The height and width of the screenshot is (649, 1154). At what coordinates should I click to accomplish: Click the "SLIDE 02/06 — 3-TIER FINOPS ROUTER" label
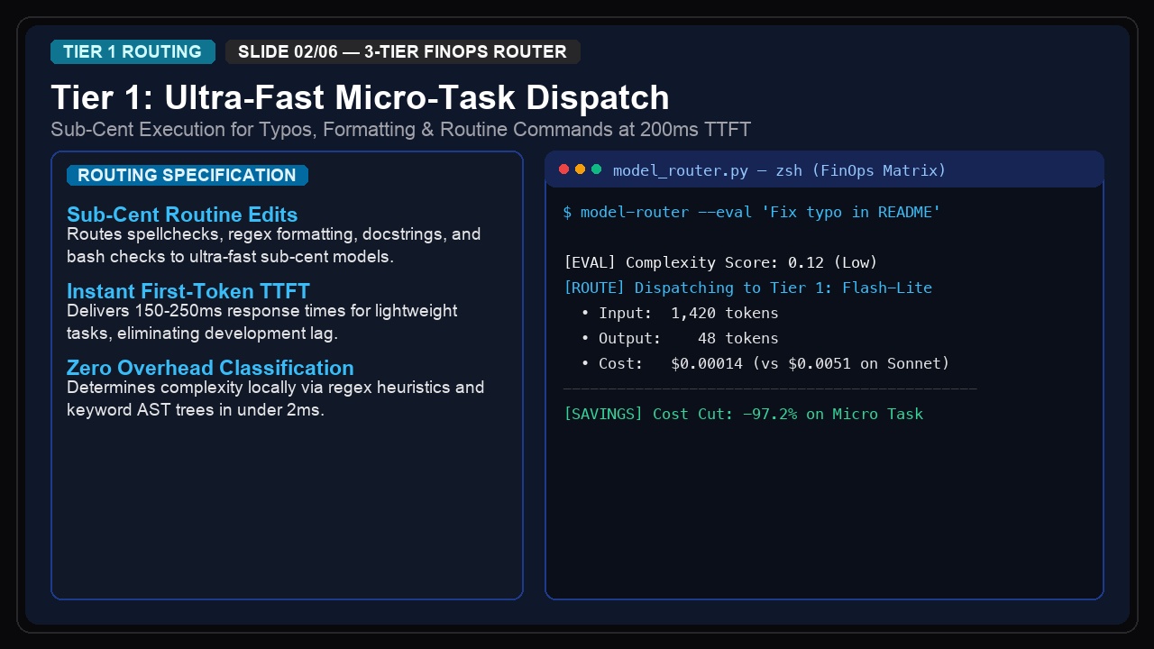click(x=402, y=51)
